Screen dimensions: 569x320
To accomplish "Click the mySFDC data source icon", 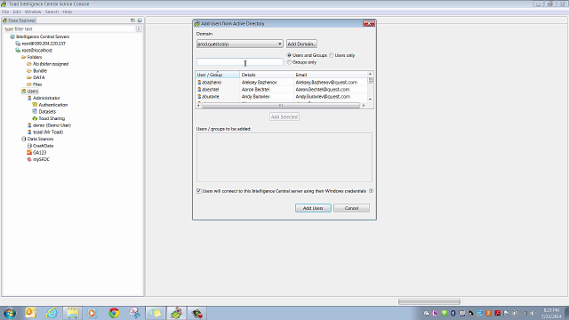I will (29, 159).
